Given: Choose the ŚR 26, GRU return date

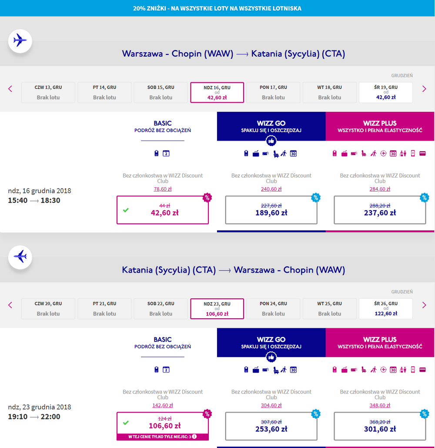Looking at the screenshot, I should [x=385, y=309].
